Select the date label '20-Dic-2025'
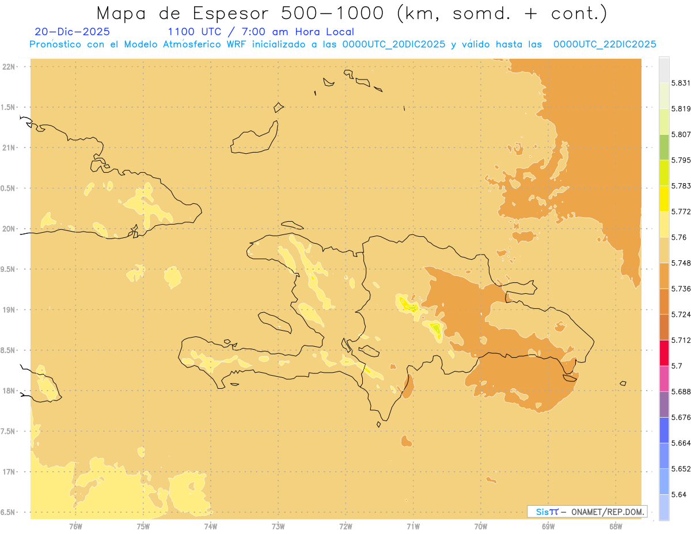This screenshot has width=691, height=534. [72, 32]
